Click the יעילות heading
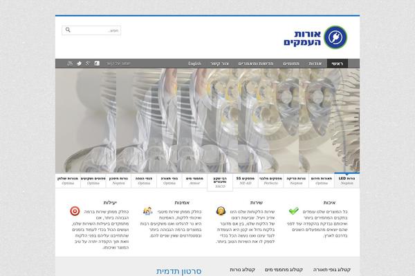415x276 pixels. pyautogui.click(x=110, y=203)
